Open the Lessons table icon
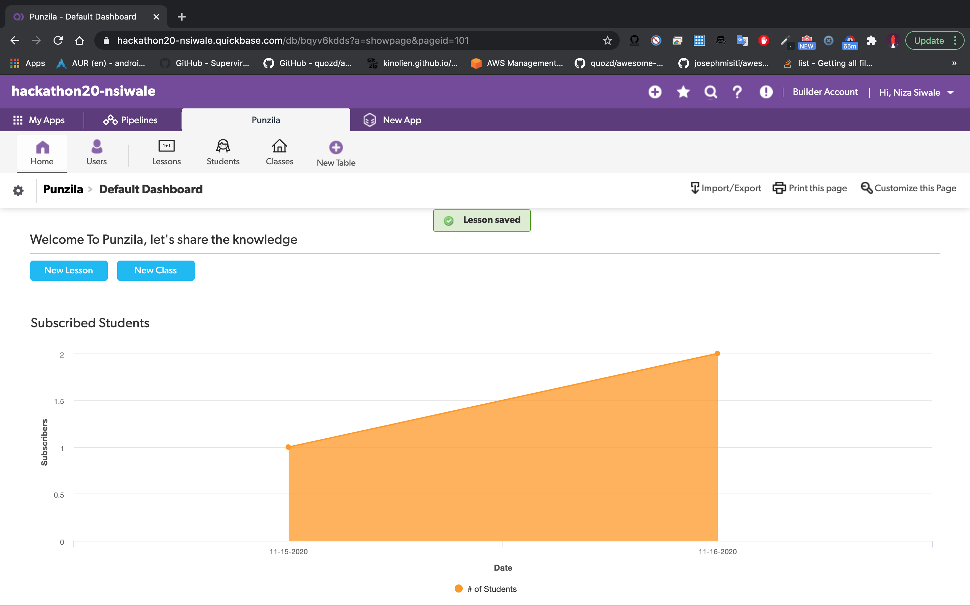This screenshot has width=970, height=606. click(x=166, y=146)
